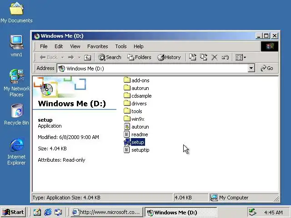Select the tools folder
The width and height of the screenshot is (291, 218).
pyautogui.click(x=133, y=111)
